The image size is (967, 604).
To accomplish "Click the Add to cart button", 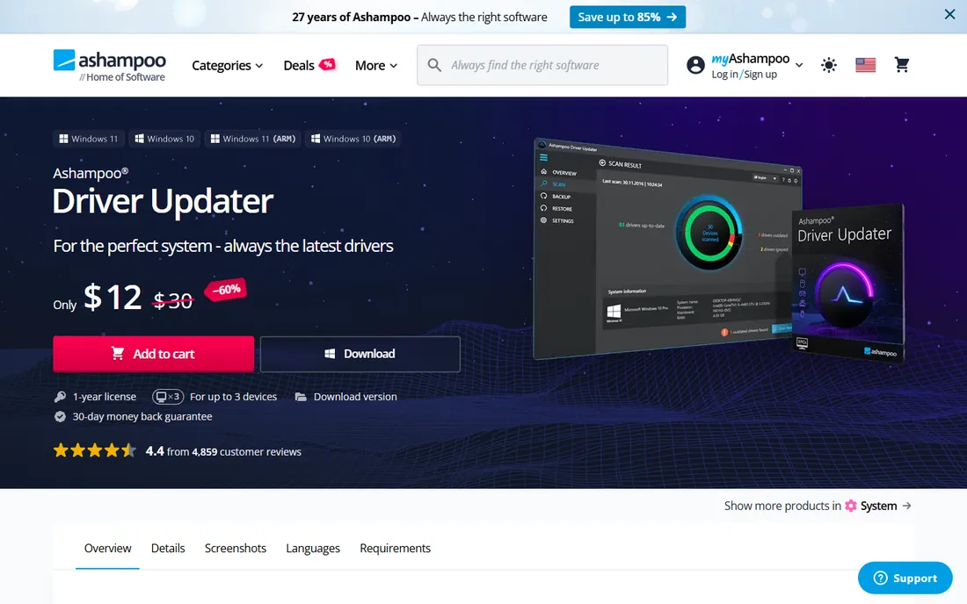I will point(154,354).
